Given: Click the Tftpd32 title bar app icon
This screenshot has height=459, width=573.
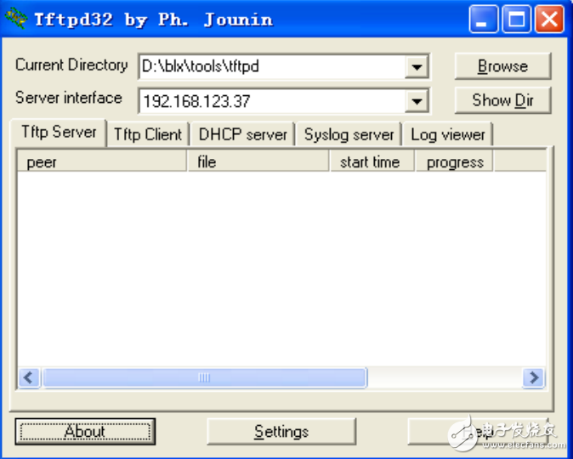Looking at the screenshot, I should point(16,19).
